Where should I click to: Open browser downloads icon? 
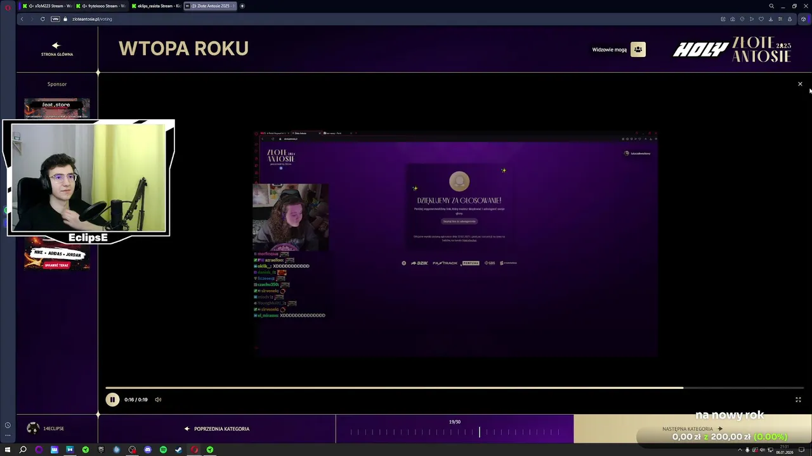771,19
